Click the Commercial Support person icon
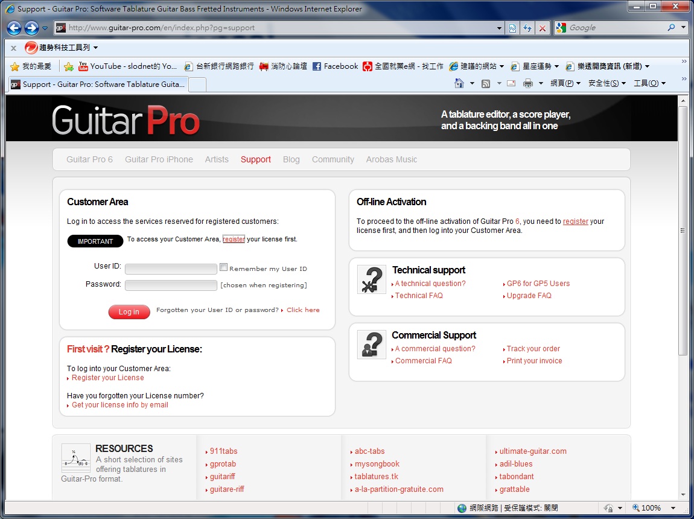Screen dimensions: 694x519 coord(371,344)
